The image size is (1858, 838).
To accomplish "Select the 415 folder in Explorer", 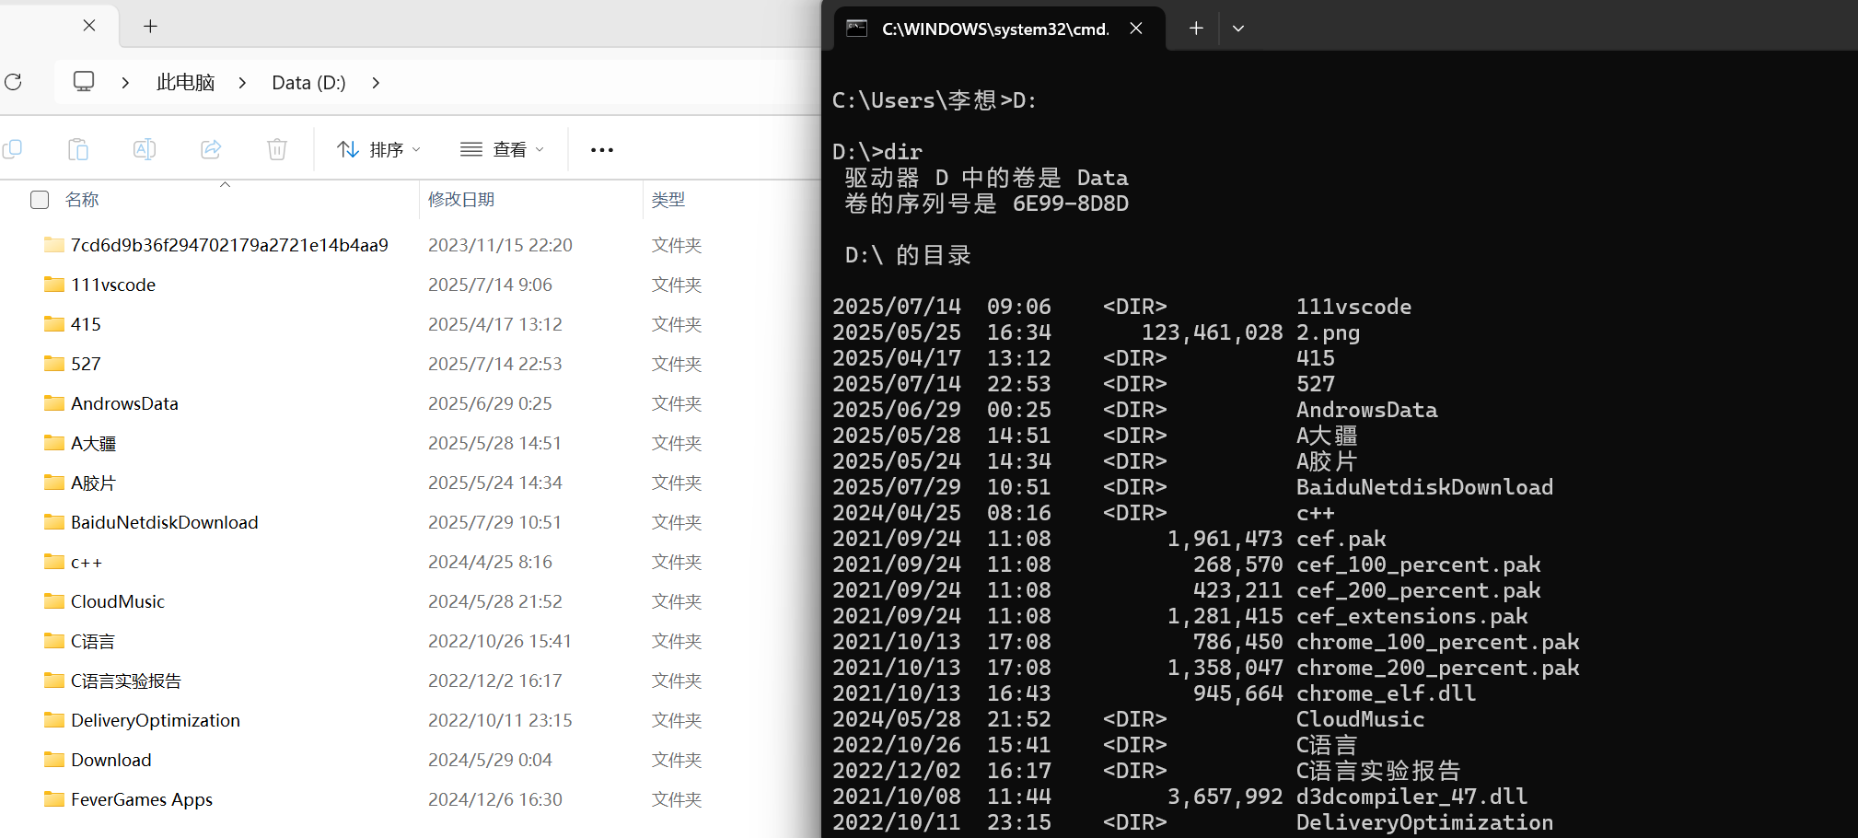I will click(86, 324).
